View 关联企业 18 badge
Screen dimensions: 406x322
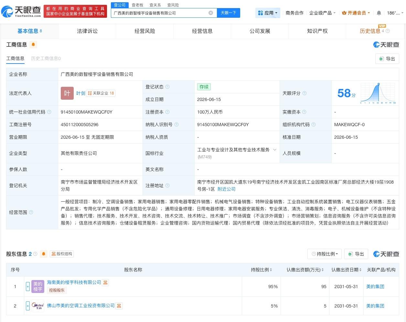point(101,93)
